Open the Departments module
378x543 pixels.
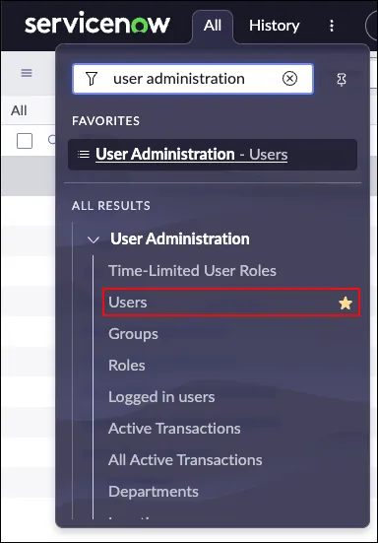pos(154,492)
